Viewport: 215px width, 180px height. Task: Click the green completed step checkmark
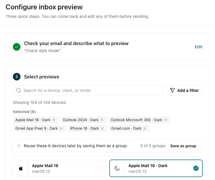tap(17, 47)
